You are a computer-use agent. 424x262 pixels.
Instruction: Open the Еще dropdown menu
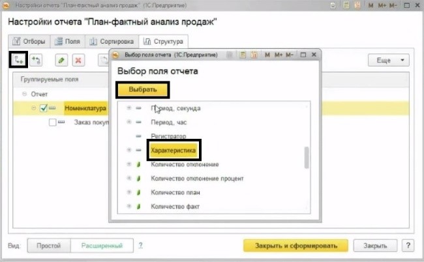point(388,60)
